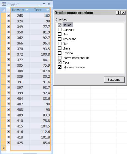This screenshot has width=127, height=154.
Task: Click the Тест column header
Action: [x=40, y=10]
